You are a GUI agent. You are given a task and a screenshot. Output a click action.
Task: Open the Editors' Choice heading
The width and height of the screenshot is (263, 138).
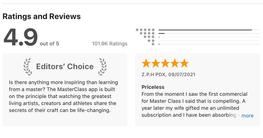[65, 67]
